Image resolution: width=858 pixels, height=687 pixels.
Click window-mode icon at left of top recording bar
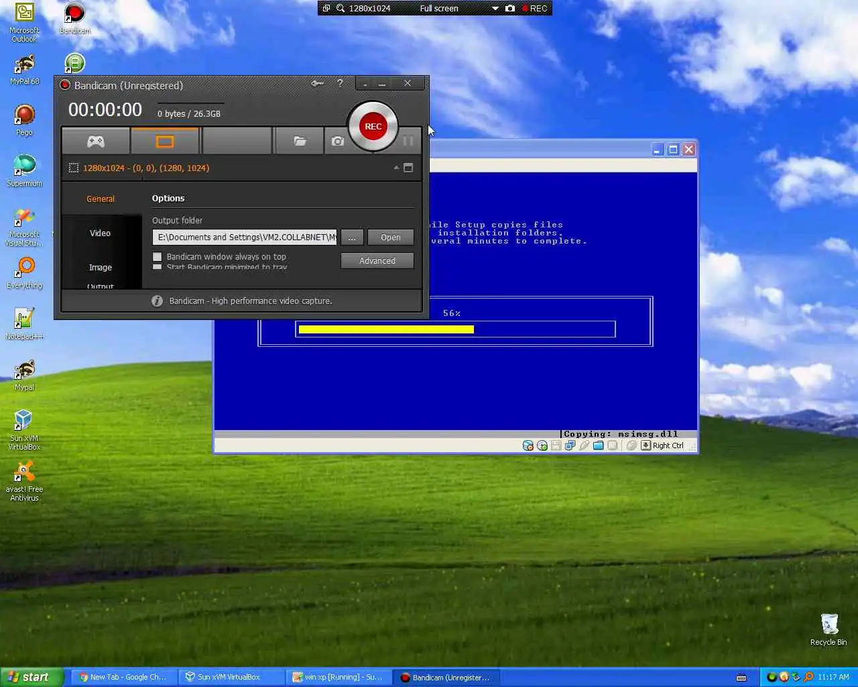click(x=326, y=8)
